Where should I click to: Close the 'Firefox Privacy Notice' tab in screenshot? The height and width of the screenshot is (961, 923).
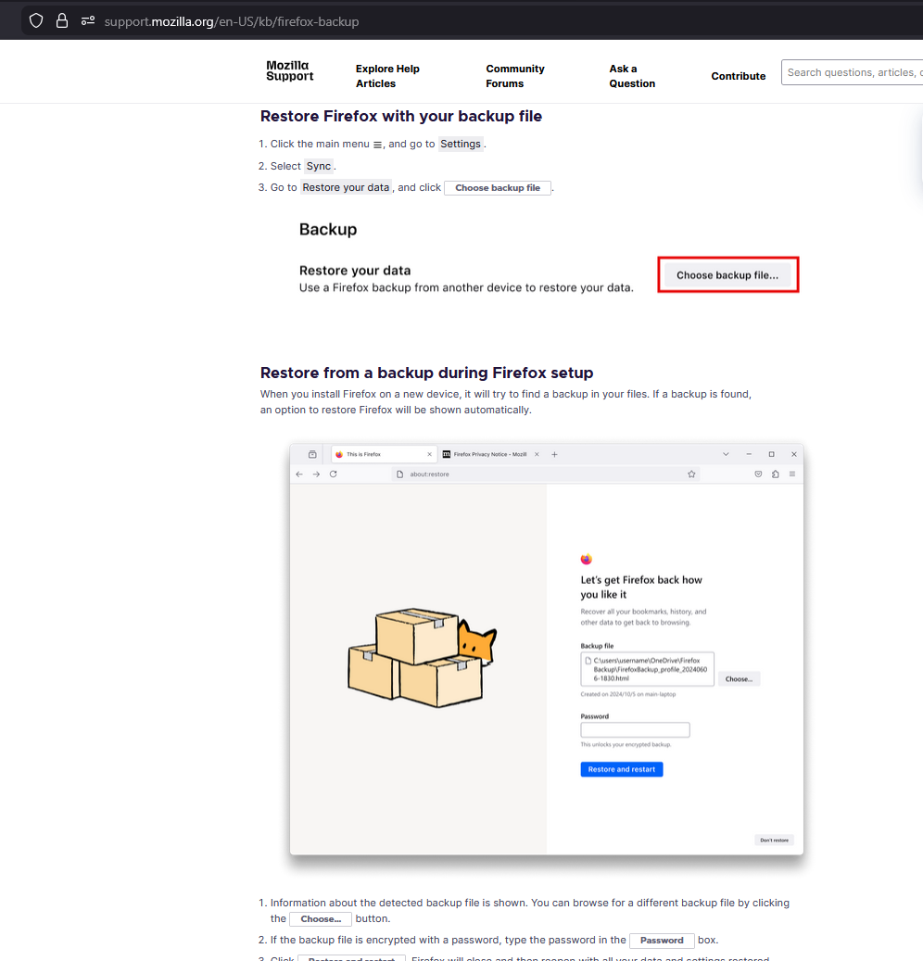click(537, 455)
